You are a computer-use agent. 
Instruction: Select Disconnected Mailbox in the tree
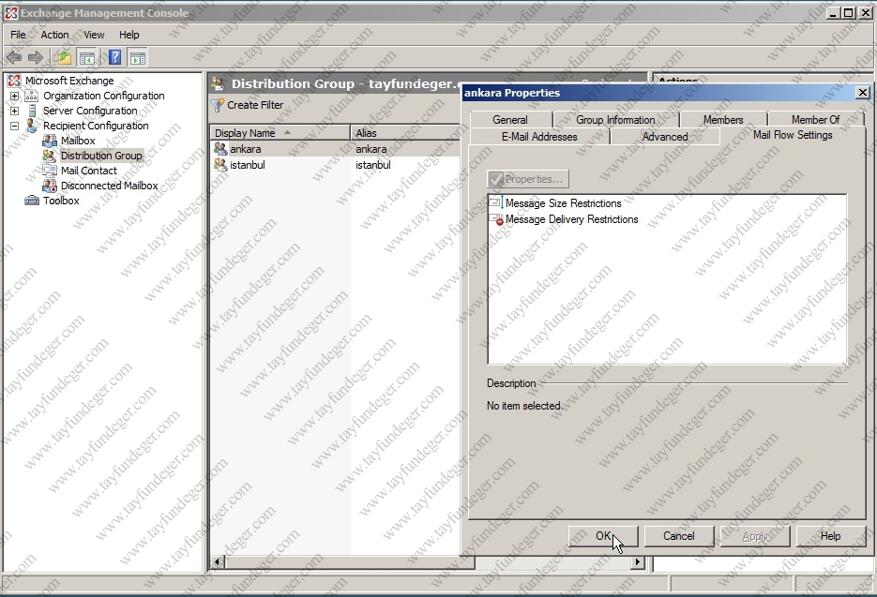[x=109, y=187]
